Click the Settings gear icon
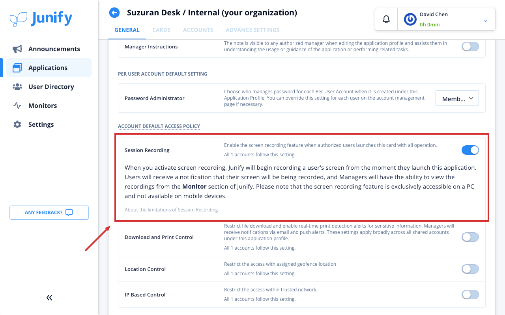Screen dimensions: 505x315 pyautogui.click(x=17, y=124)
